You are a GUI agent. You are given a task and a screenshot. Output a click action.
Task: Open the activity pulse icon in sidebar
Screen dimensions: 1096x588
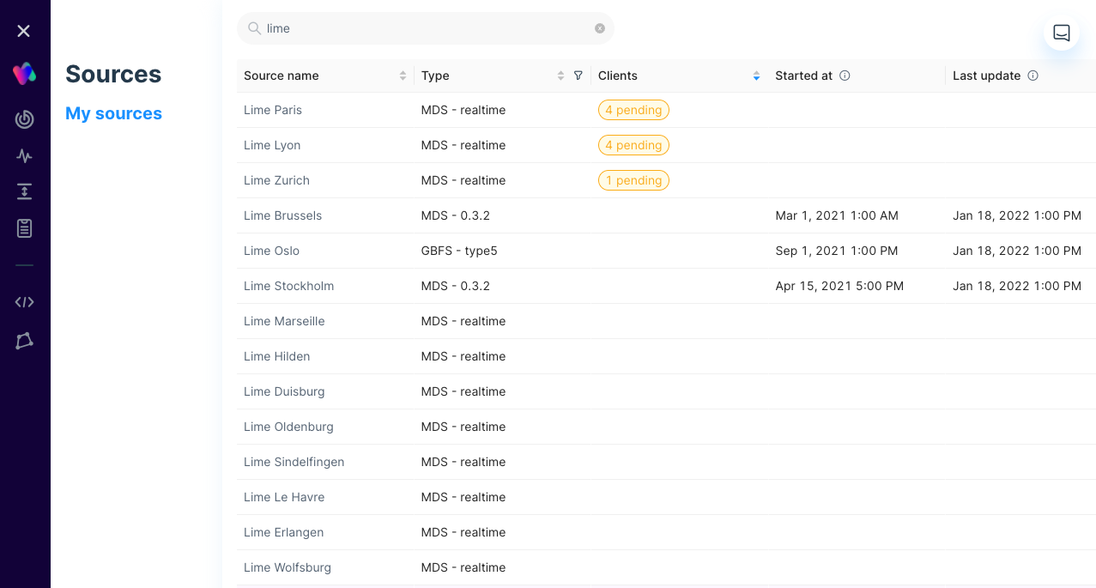pos(24,156)
